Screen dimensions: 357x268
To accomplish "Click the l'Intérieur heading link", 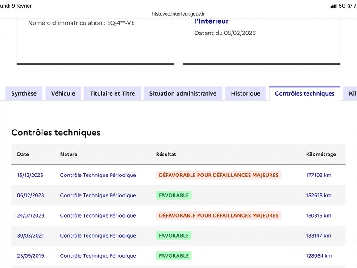I will (212, 21).
